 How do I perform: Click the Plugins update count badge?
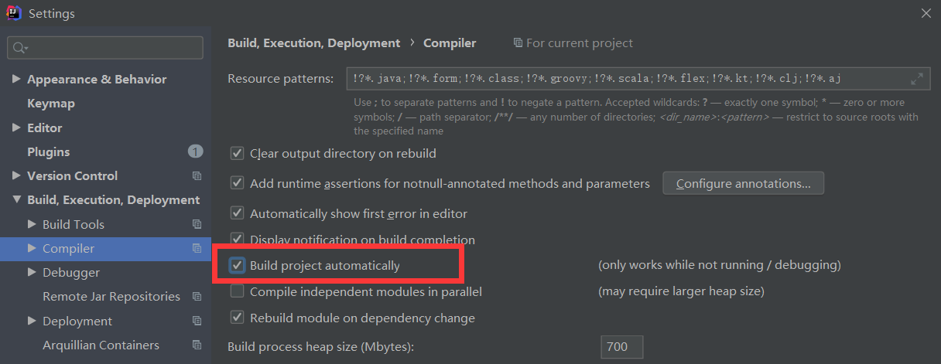click(x=195, y=151)
